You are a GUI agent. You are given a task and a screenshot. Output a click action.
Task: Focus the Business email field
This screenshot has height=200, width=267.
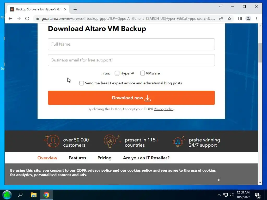coord(131,60)
